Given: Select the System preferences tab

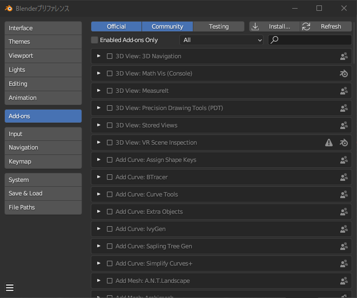Looking at the screenshot, I should 43,180.
